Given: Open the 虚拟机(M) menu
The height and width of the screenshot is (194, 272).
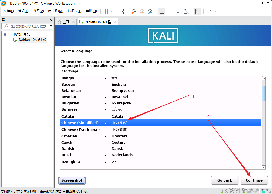Looking at the screenshot, I should pyautogui.click(x=56, y=11).
